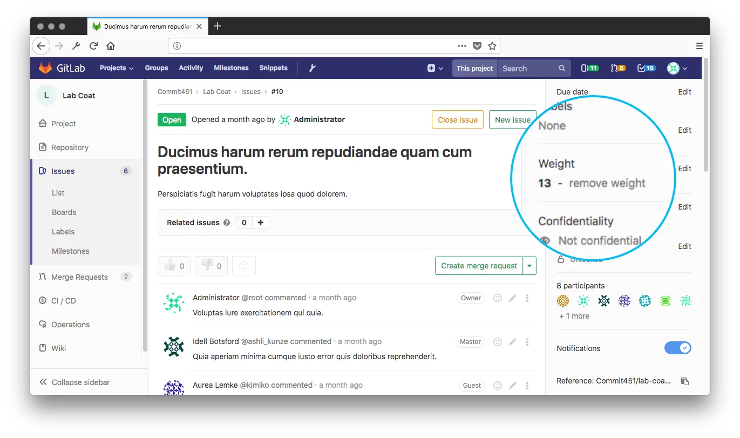Open the user avatar dropdown menu
This screenshot has height=438, width=740.
click(x=677, y=68)
